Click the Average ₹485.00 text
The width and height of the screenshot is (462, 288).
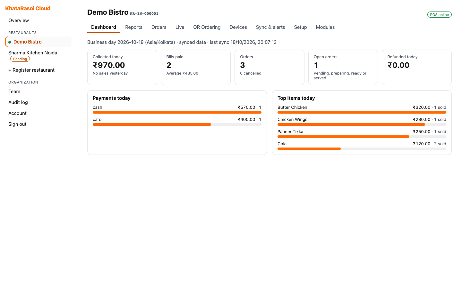(182, 73)
